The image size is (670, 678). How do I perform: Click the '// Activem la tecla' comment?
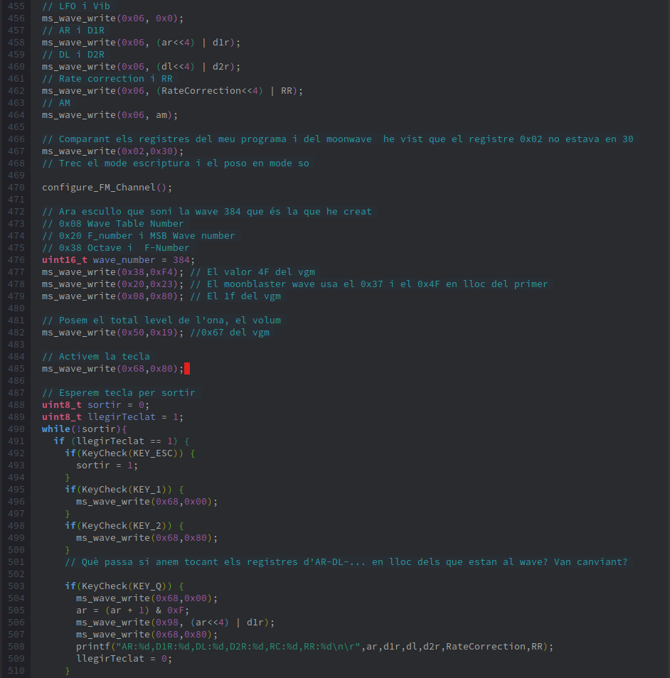pos(95,357)
